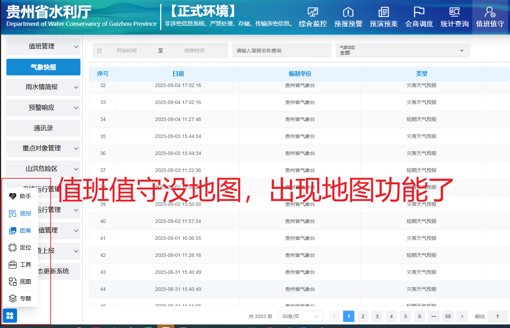The image size is (510, 328).
Task: Click row number 44
Action: 103,289
